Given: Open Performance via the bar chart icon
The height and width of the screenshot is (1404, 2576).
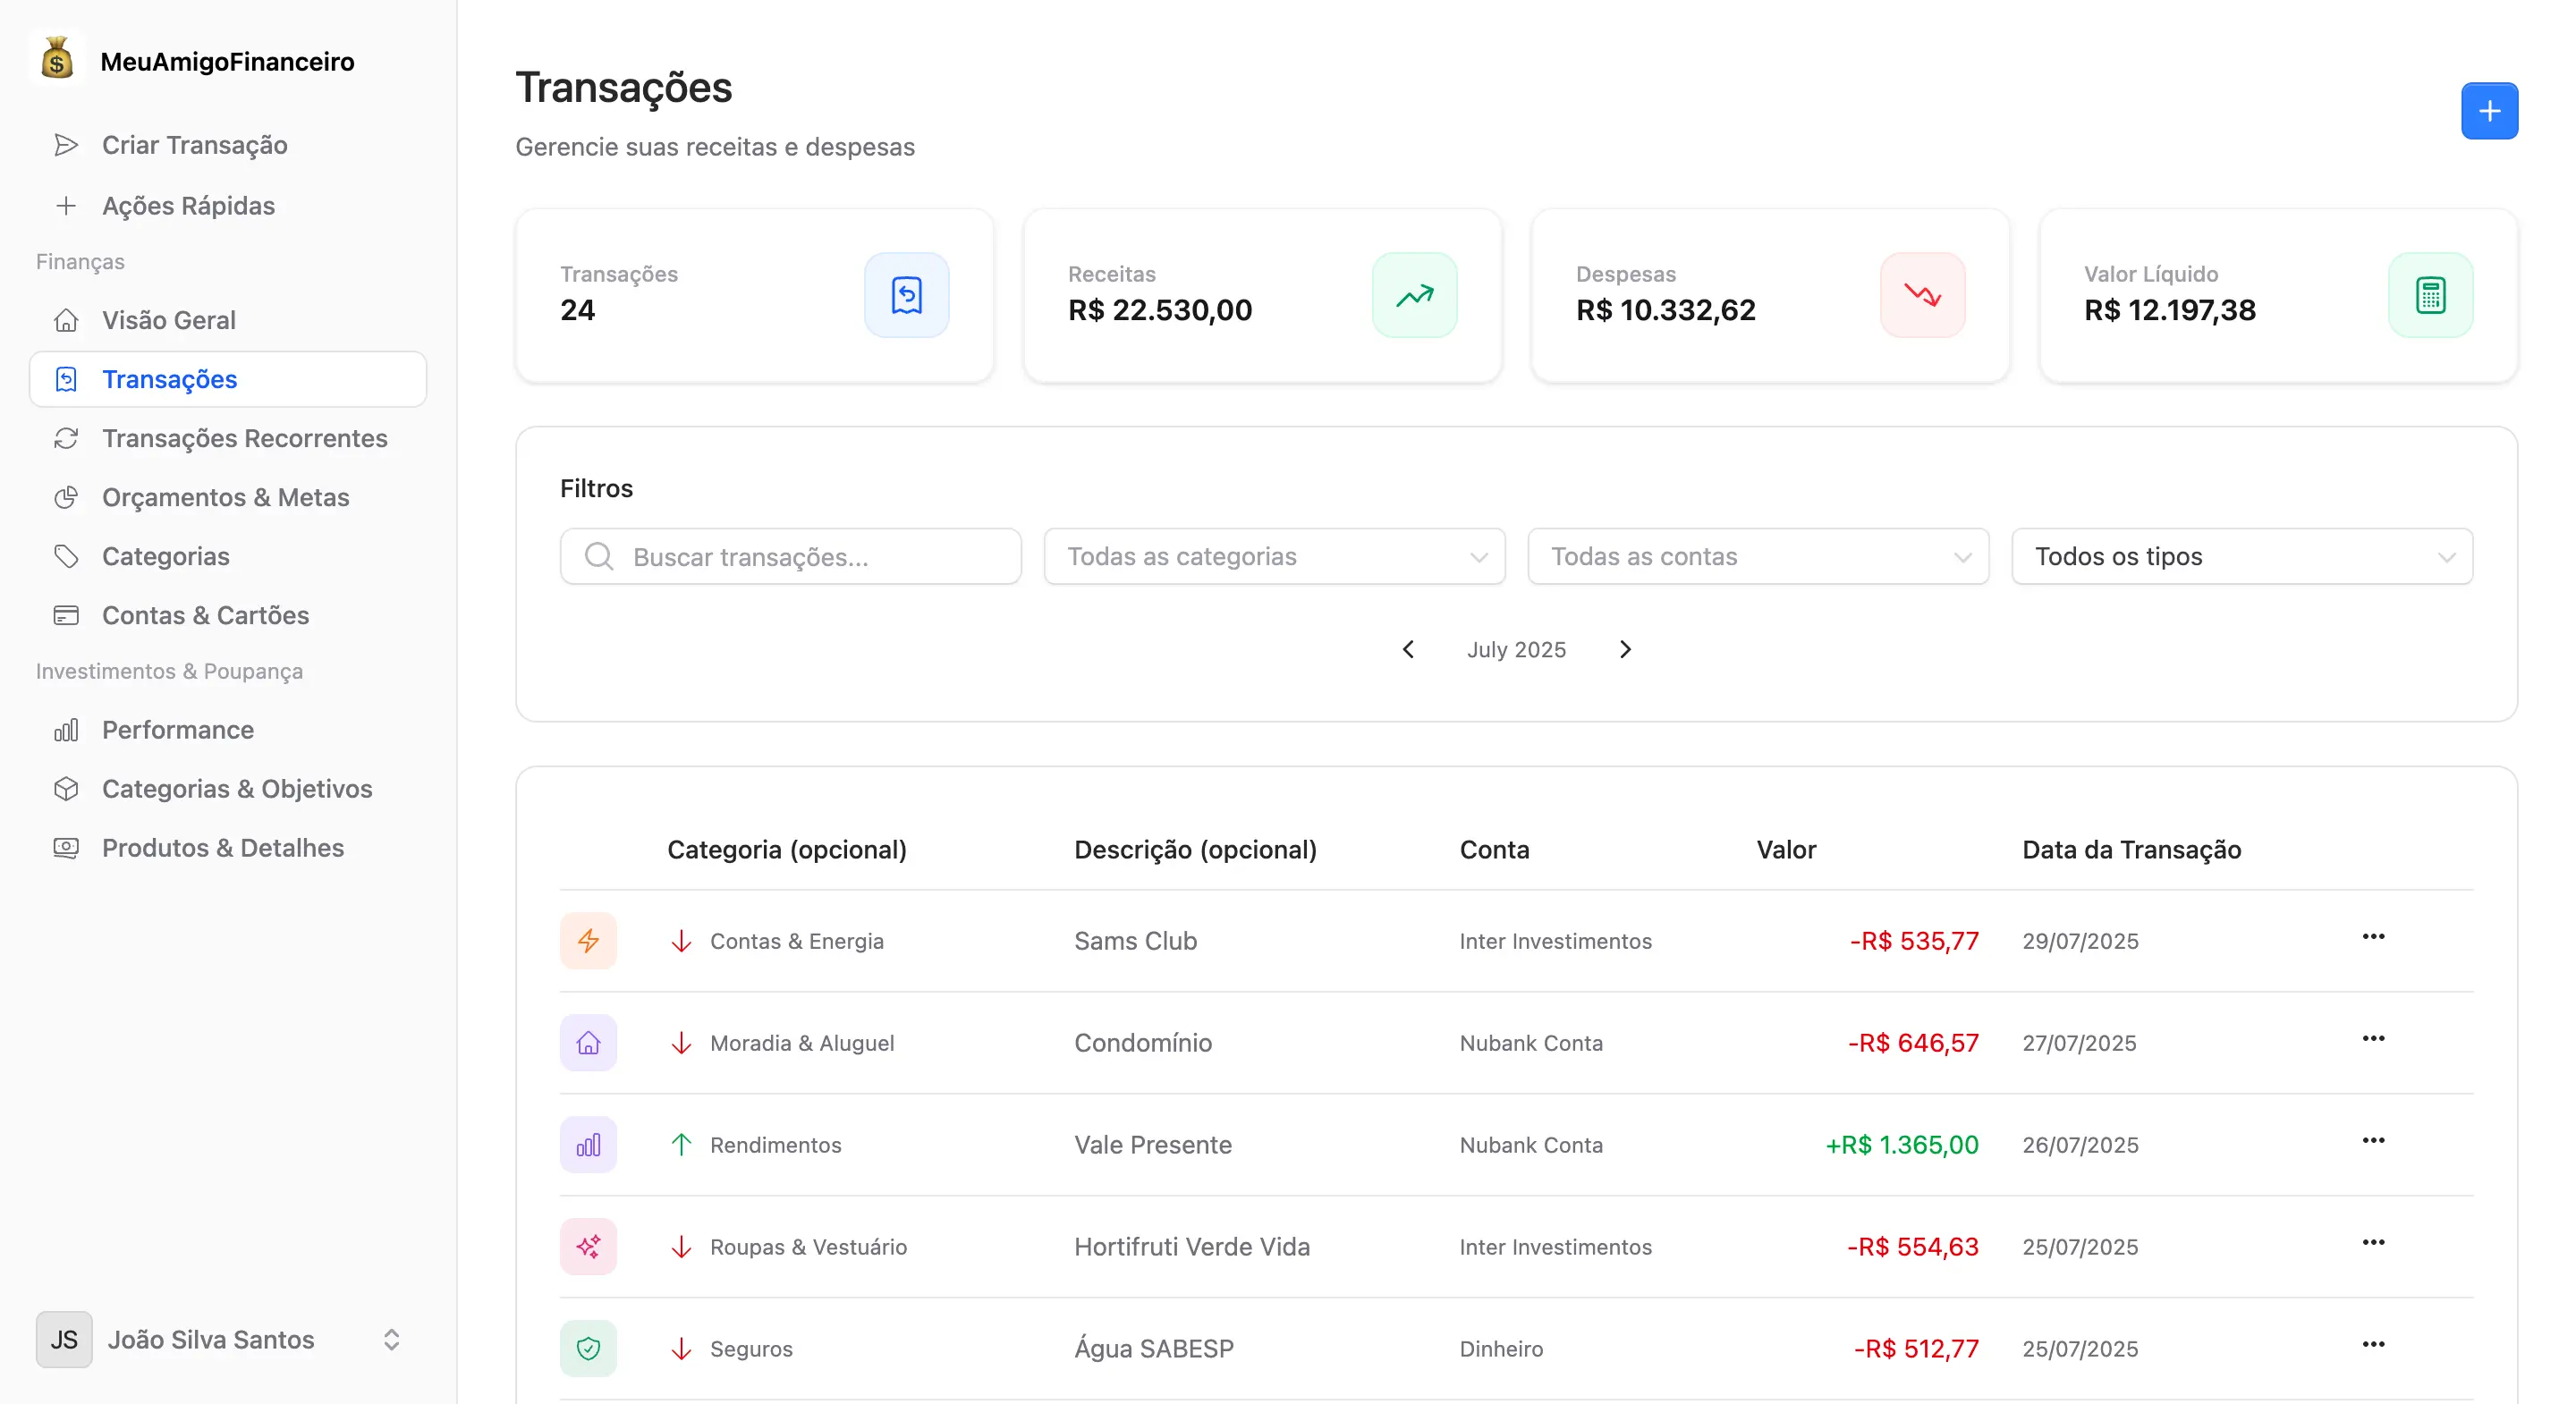Looking at the screenshot, I should click(x=66, y=730).
